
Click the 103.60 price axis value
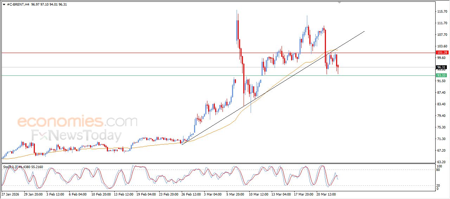pos(442,46)
